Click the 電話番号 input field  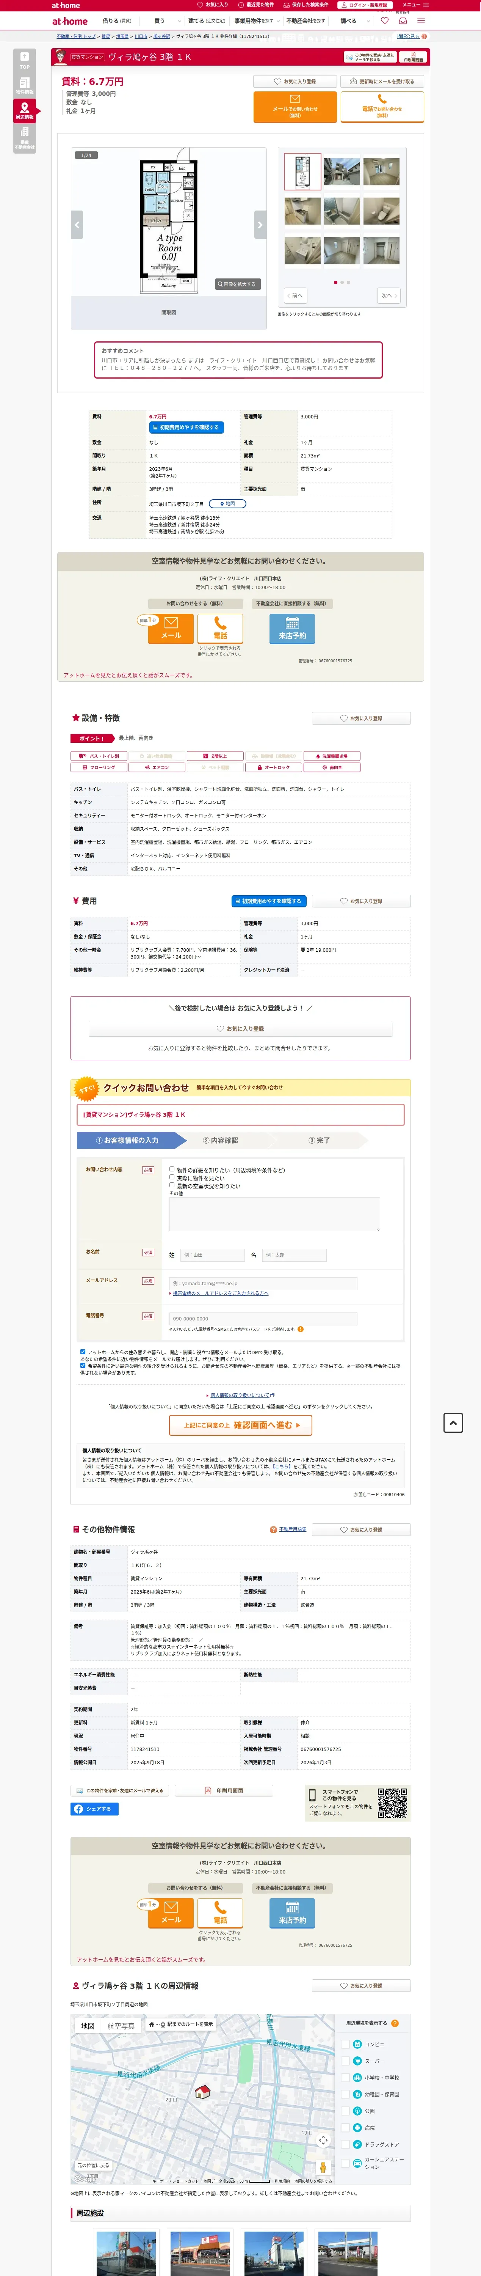pyautogui.click(x=263, y=1318)
